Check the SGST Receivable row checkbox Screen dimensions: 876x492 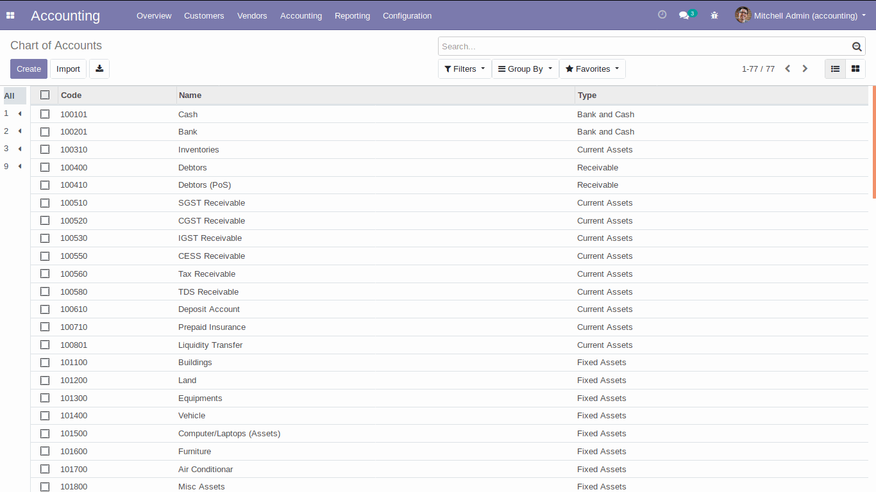coord(45,202)
